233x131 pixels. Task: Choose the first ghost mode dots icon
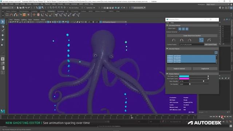click(174, 40)
